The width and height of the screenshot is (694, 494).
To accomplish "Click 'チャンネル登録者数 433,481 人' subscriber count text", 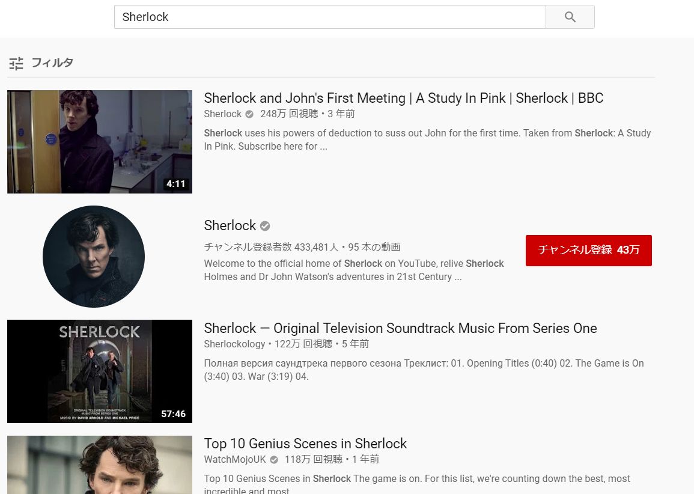I will click(x=271, y=247).
